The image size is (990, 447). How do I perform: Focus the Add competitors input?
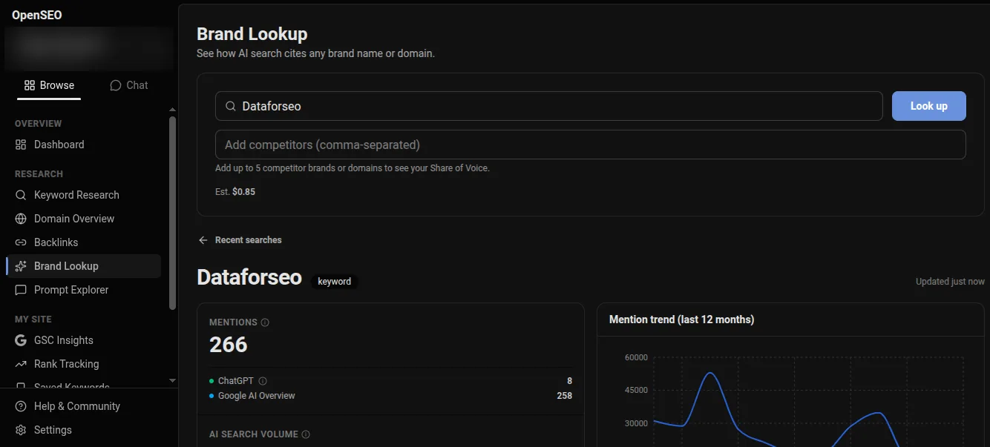pos(590,145)
